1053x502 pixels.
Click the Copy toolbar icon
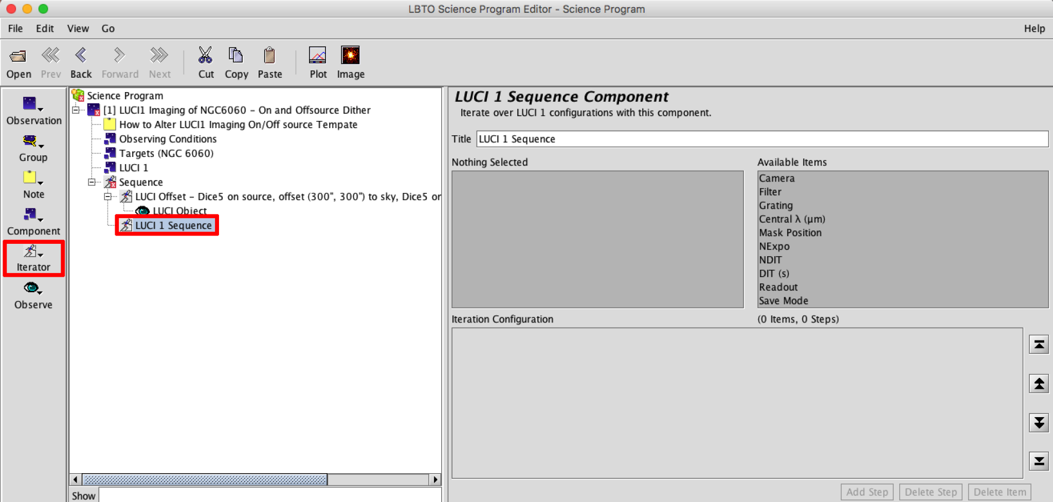coord(235,55)
